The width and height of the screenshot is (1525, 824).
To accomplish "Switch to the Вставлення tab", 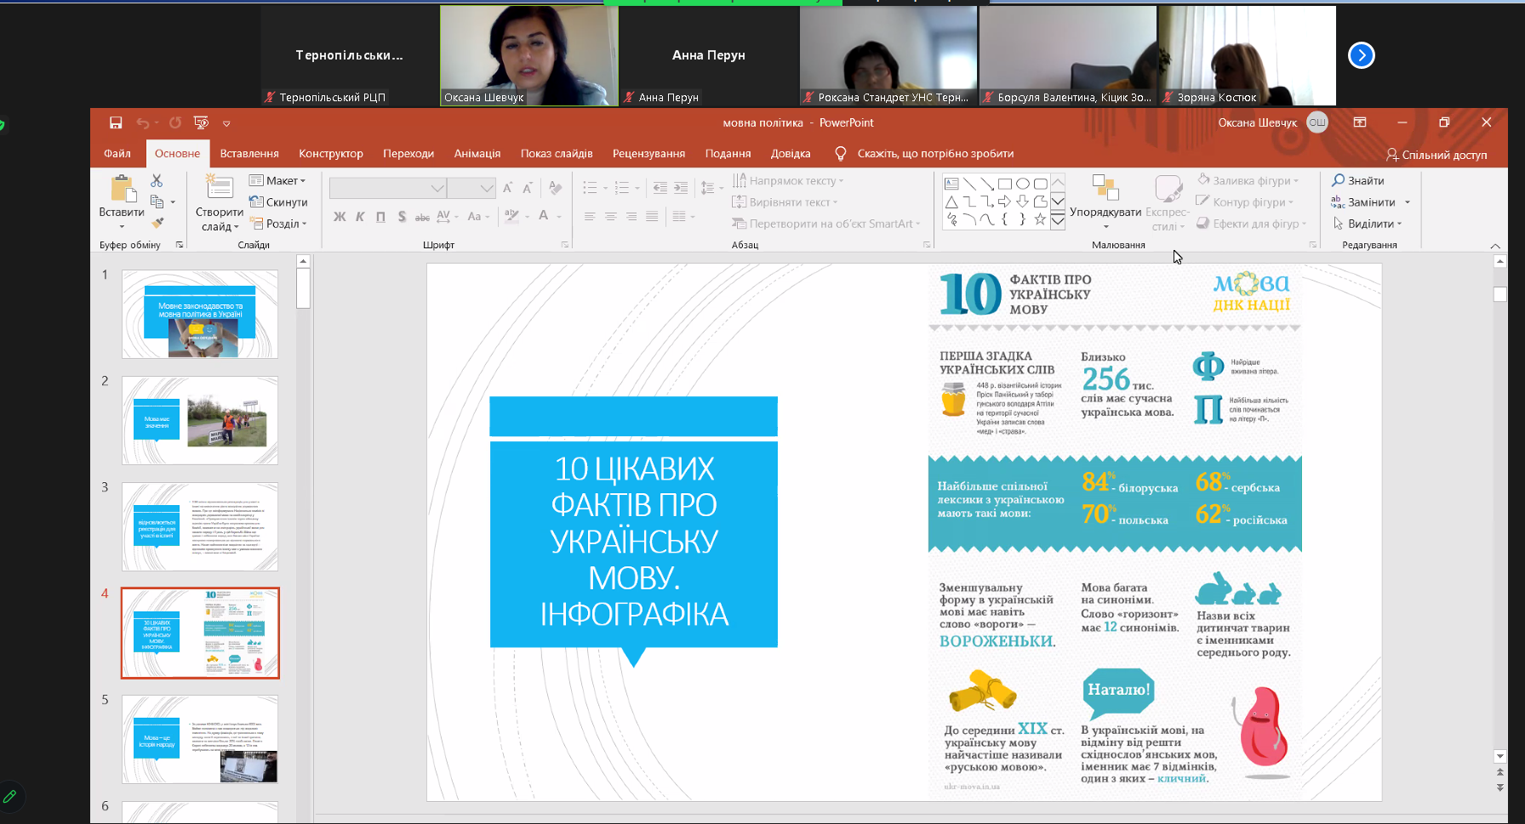I will tap(249, 153).
